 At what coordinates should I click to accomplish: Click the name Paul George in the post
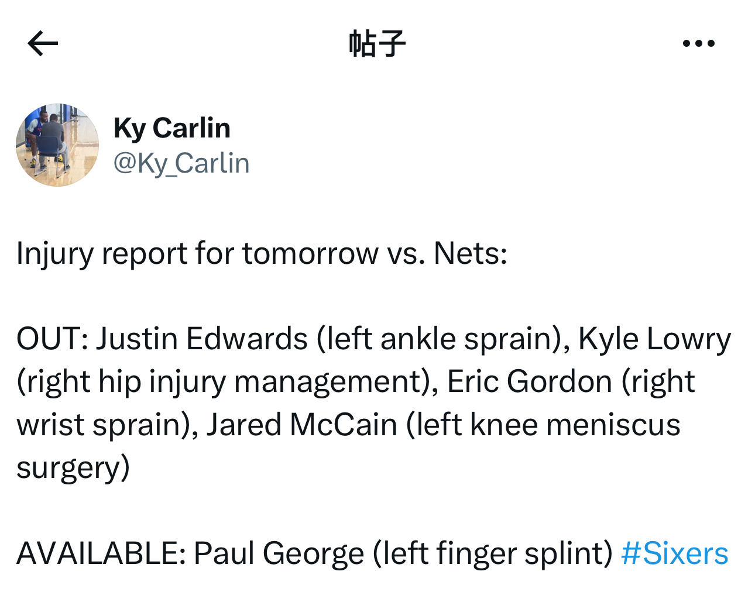[279, 553]
